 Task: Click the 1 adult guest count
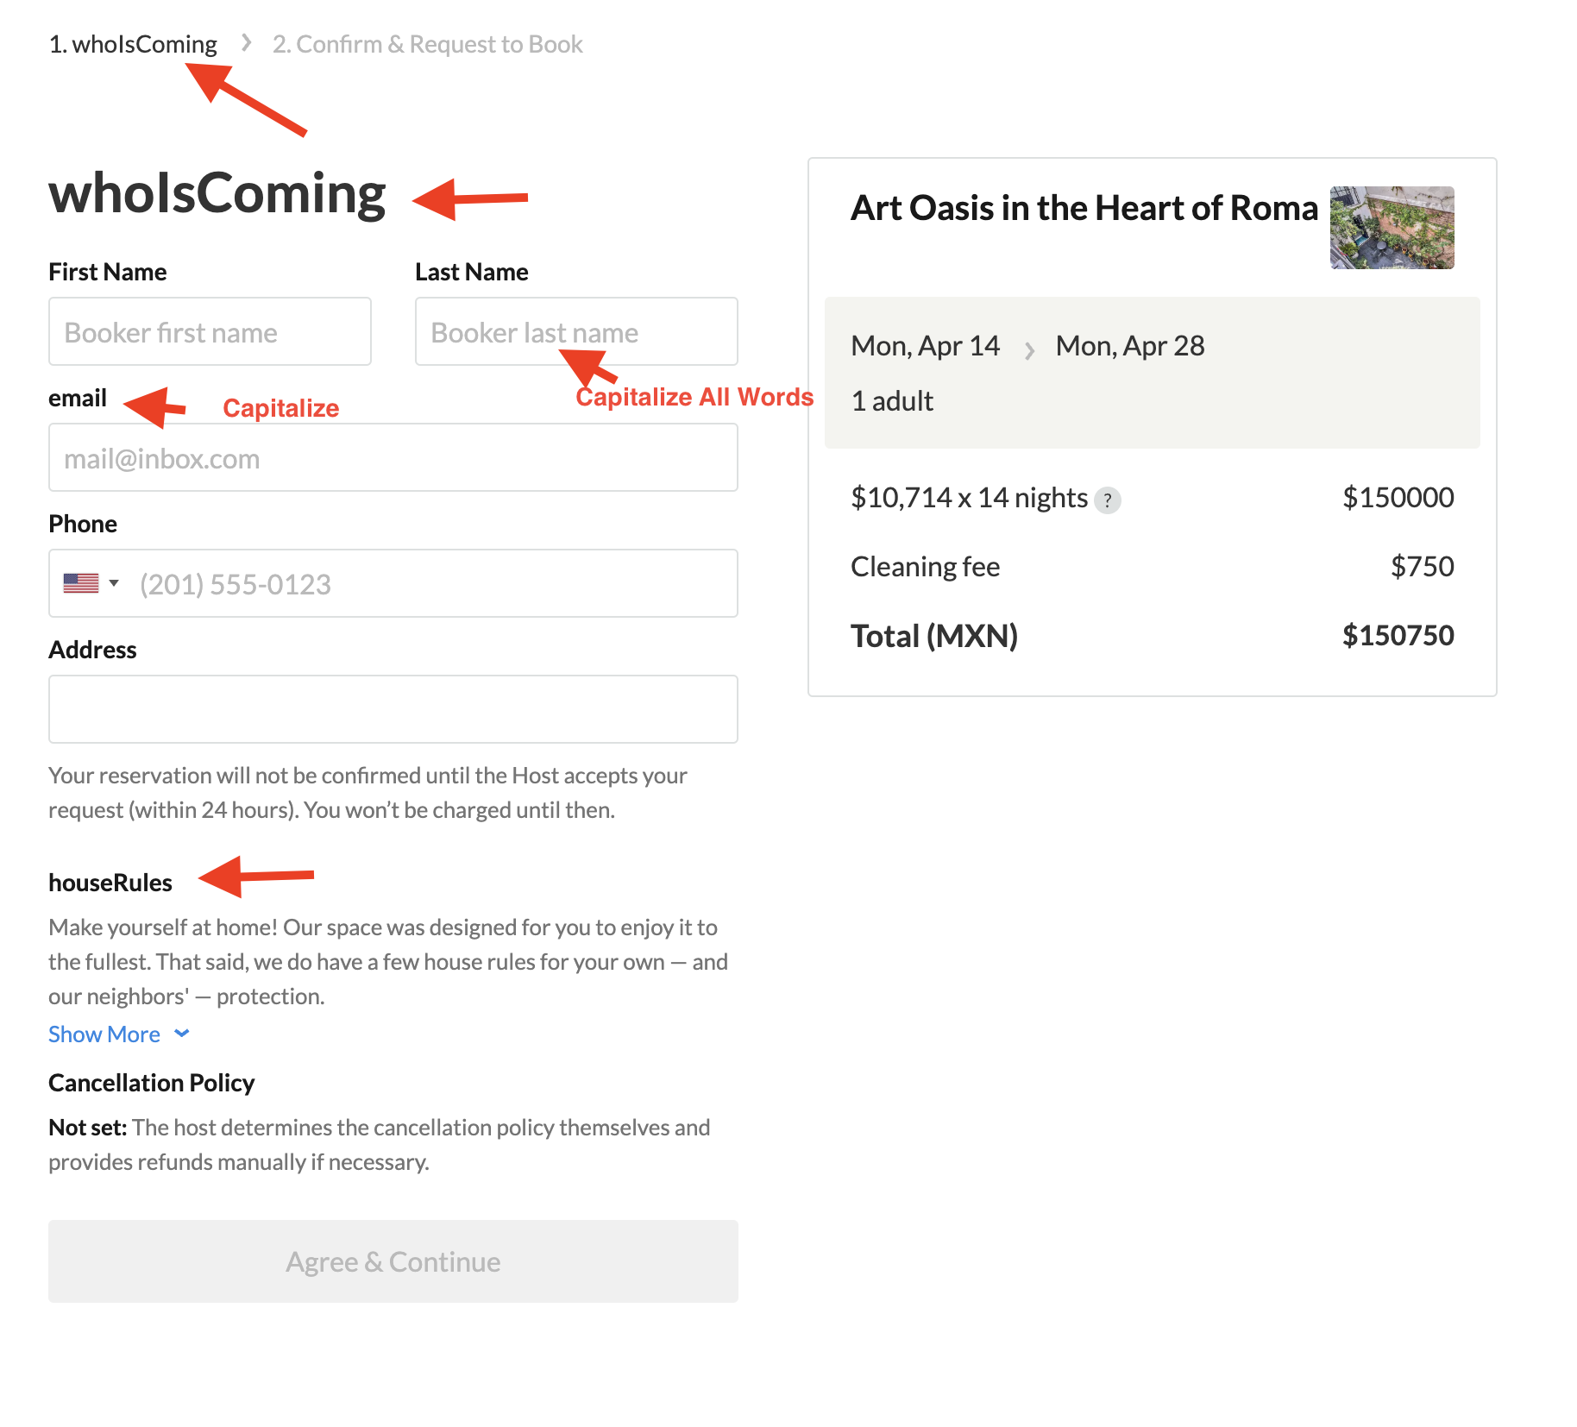click(x=892, y=401)
